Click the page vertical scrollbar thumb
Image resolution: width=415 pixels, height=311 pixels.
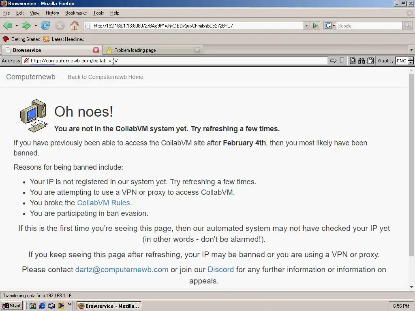pos(411,165)
